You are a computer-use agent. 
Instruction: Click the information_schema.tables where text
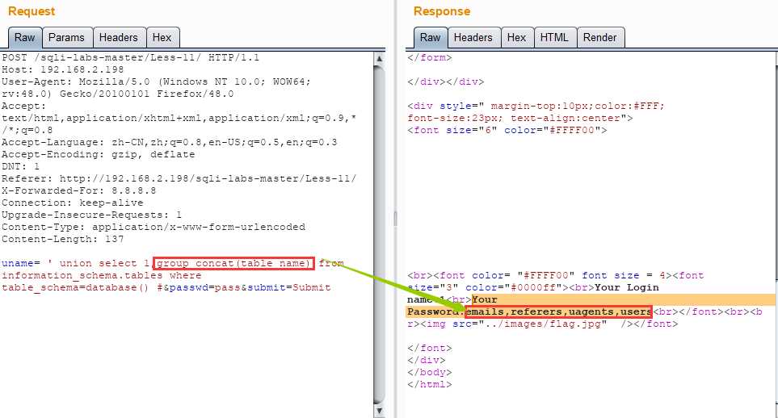click(102, 275)
